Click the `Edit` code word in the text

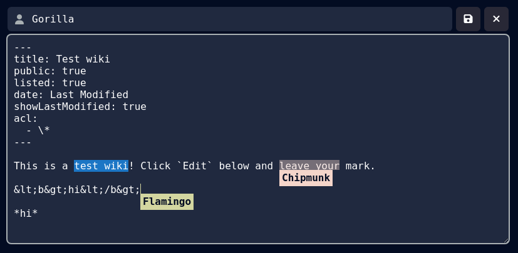[195, 166]
